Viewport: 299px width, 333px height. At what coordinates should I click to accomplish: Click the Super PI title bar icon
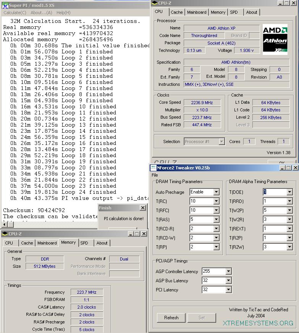[x=5, y=5]
